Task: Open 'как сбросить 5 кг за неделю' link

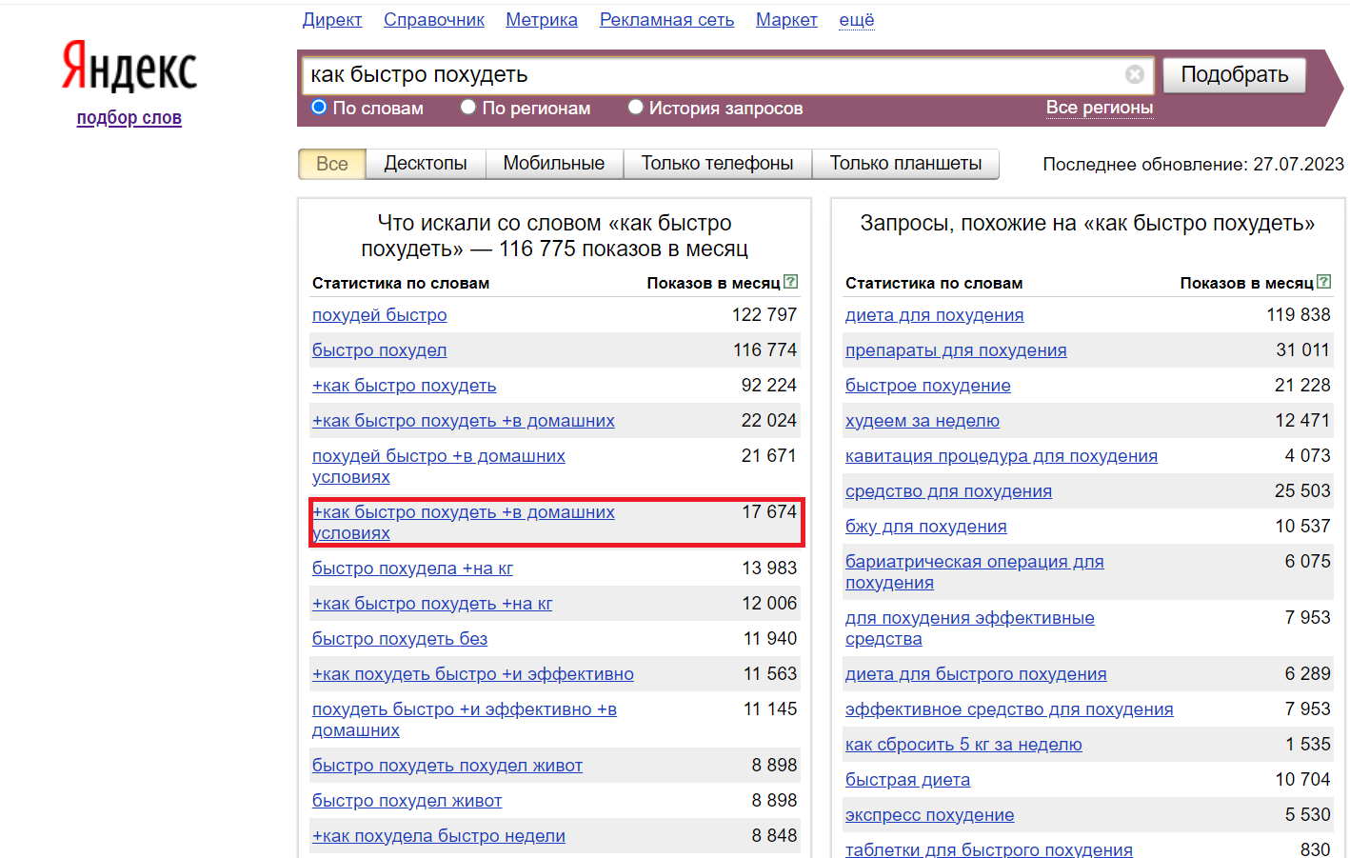Action: tap(963, 745)
